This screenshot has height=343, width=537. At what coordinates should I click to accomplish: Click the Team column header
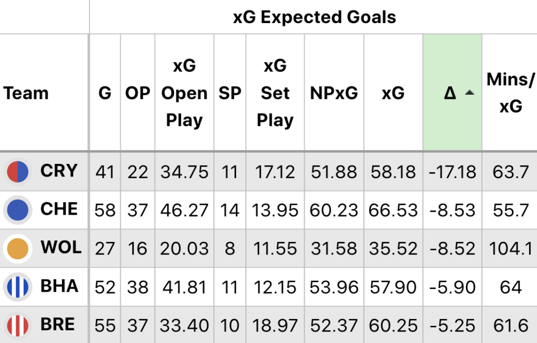[26, 93]
